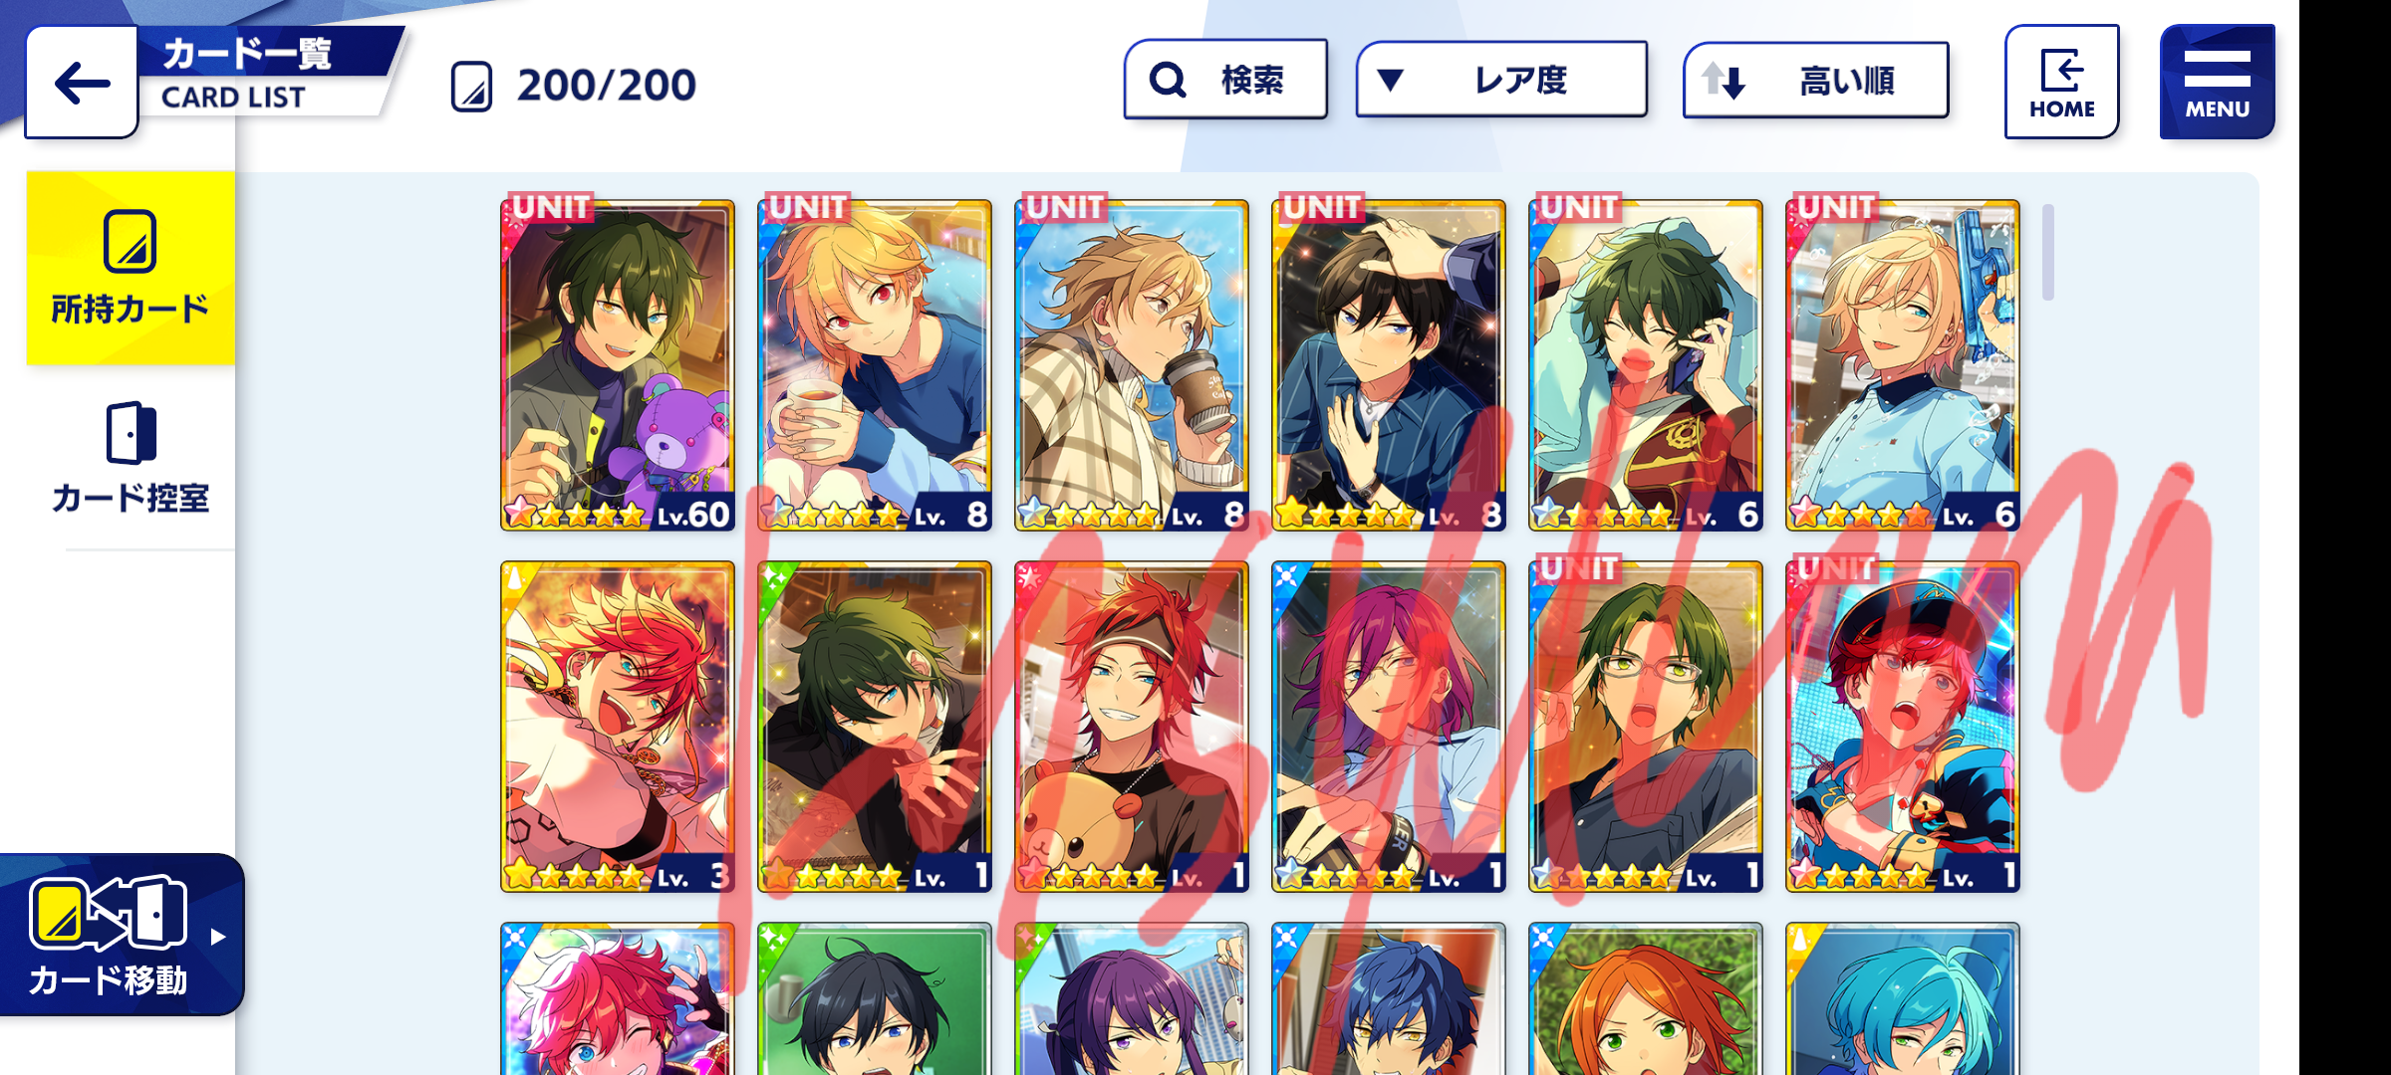The height and width of the screenshot is (1075, 2391).
Task: Switch to the カード控室 tab
Action: coord(131,458)
